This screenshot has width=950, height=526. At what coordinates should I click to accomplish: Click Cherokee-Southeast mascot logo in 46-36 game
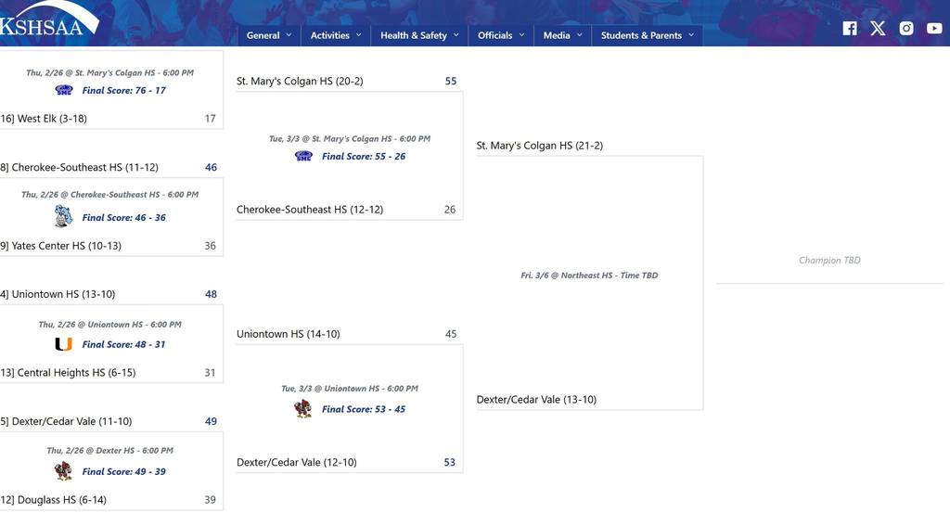[63, 217]
